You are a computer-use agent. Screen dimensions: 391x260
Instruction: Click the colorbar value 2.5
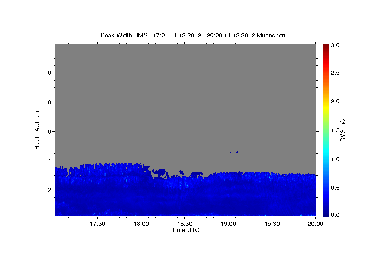click(336, 73)
